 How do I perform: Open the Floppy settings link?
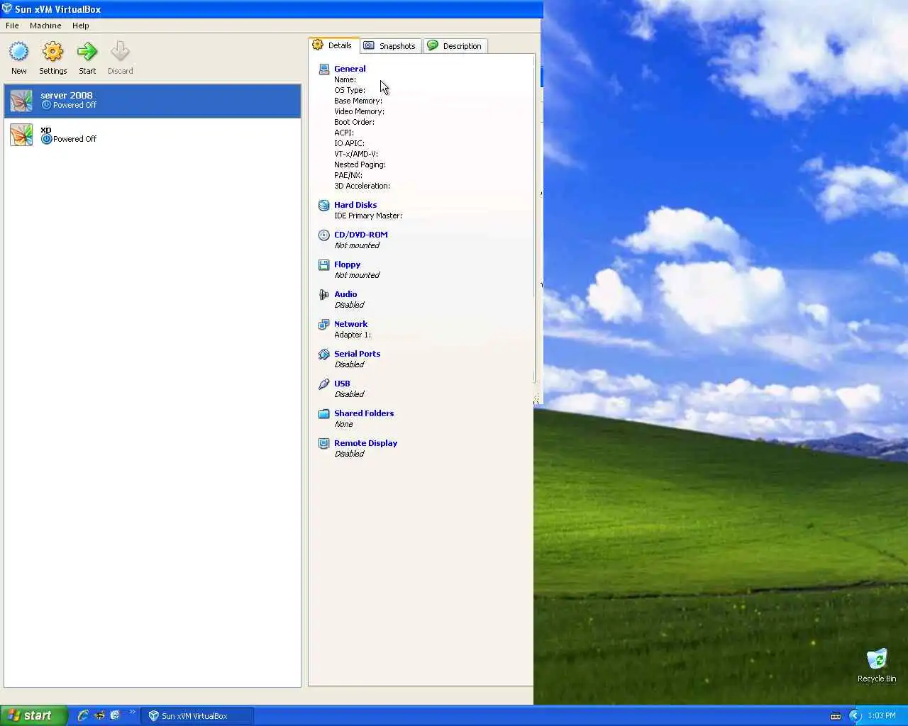coord(347,264)
